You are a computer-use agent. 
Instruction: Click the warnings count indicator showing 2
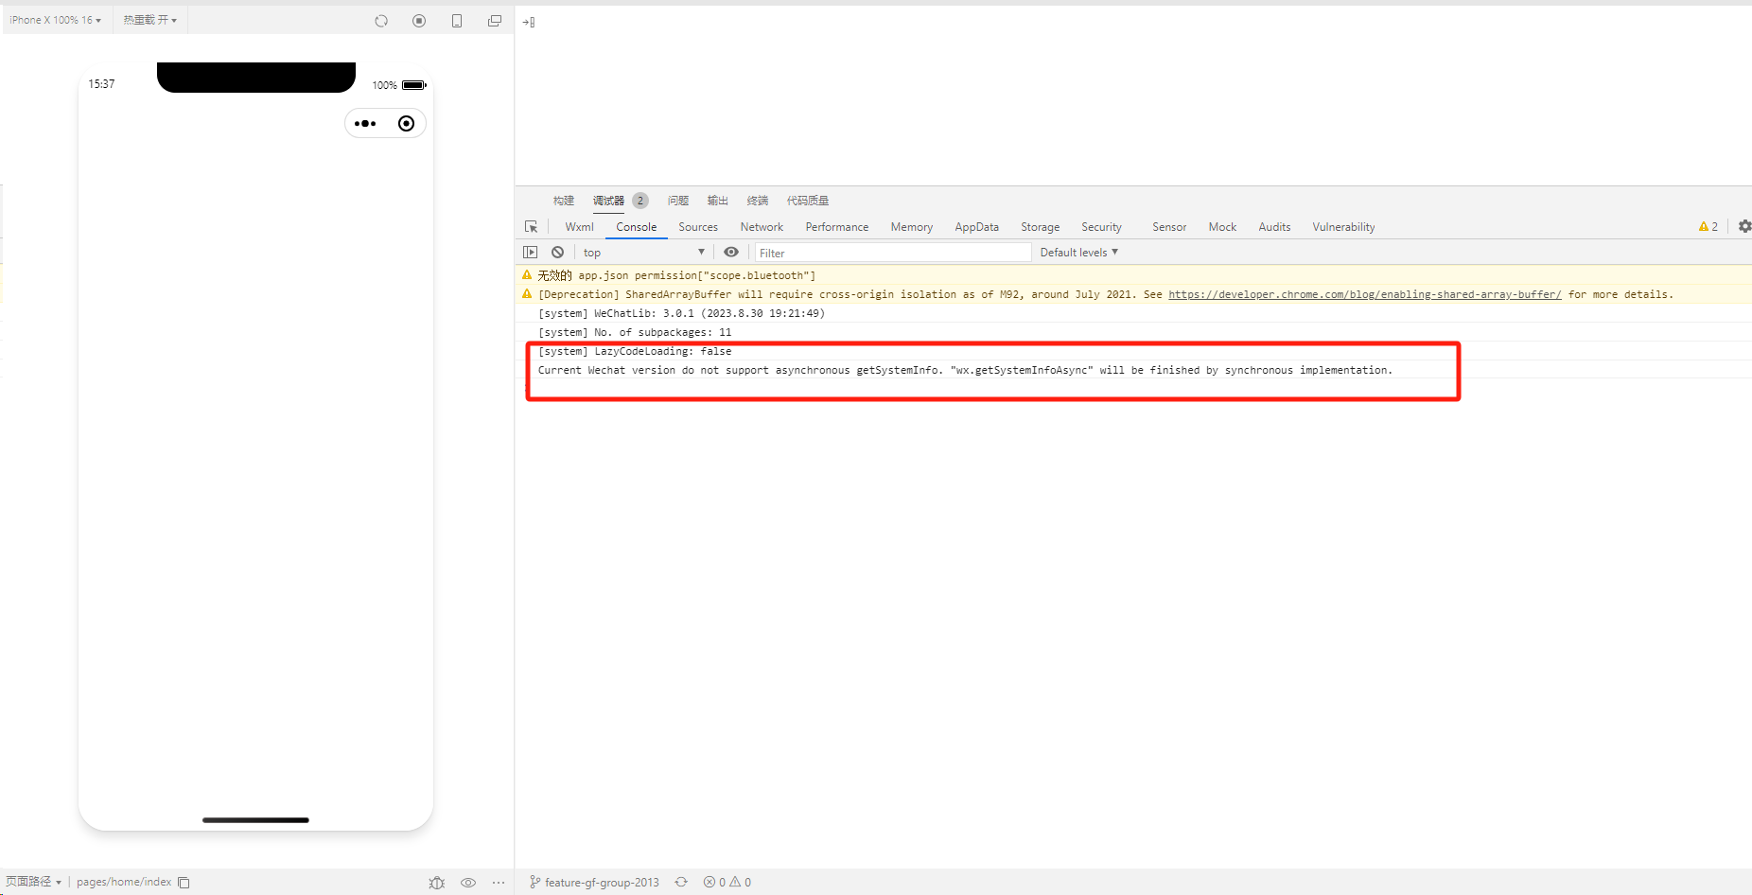coord(1708,227)
